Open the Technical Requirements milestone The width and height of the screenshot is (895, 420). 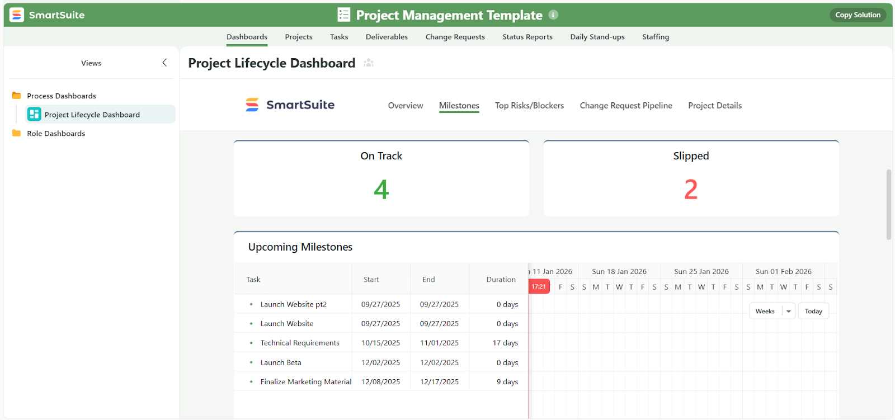300,343
